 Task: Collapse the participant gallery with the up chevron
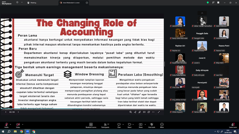(x=202, y=13)
